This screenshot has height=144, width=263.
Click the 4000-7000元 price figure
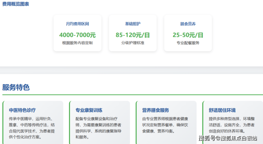coord(77,35)
